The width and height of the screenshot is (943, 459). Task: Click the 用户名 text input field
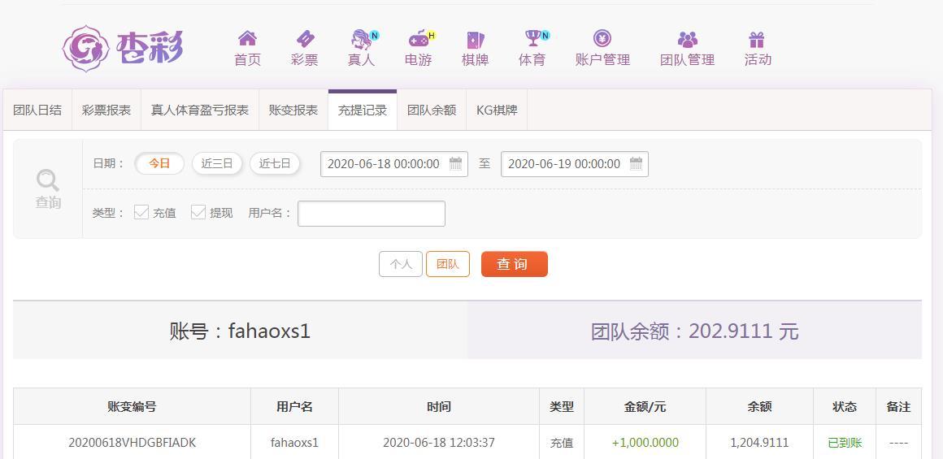pyautogui.click(x=371, y=214)
